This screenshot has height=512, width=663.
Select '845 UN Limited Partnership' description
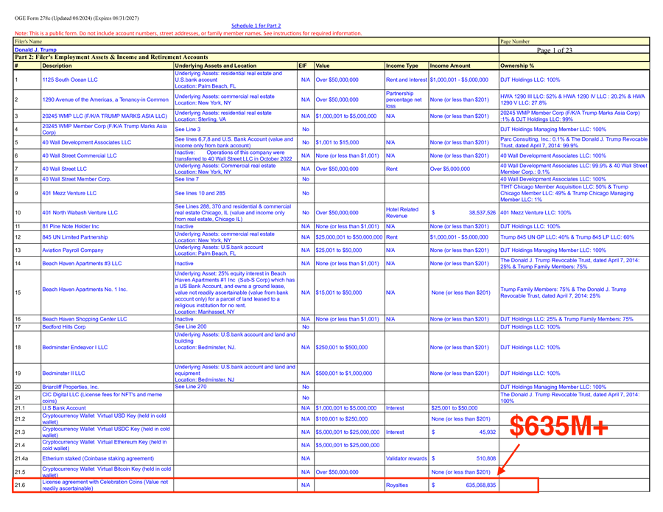75,237
